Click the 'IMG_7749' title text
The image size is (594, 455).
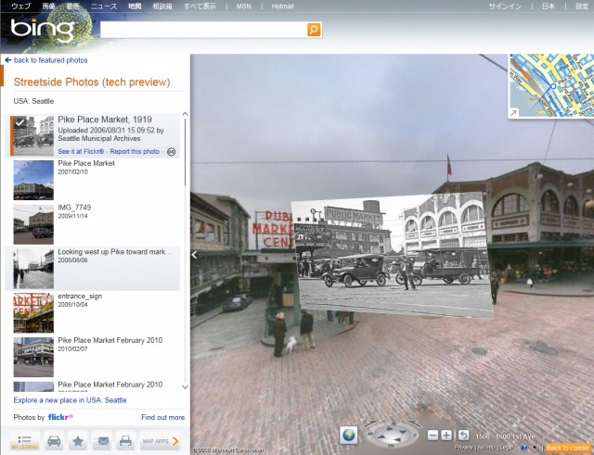[74, 208]
